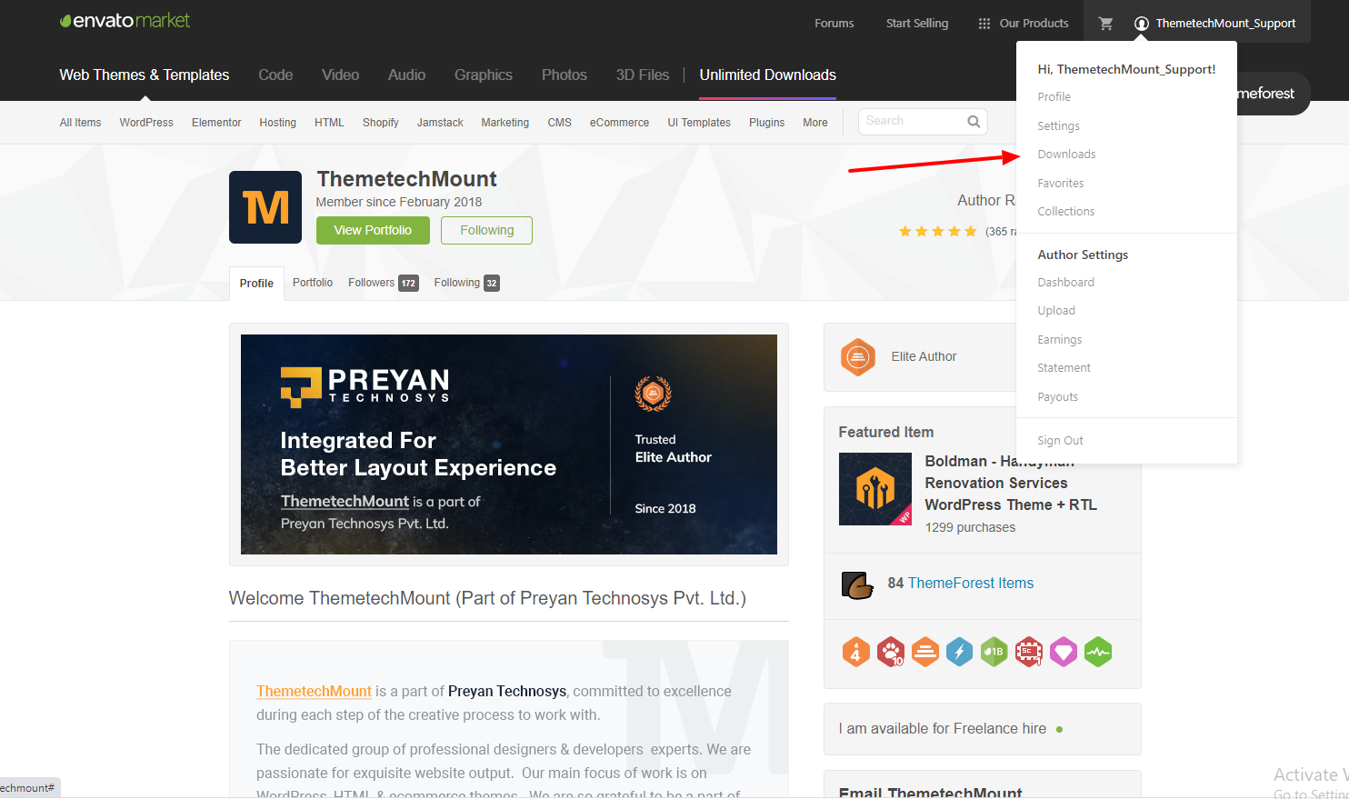1349x799 pixels.
Task: Open the Following tab with count 32
Action: [466, 283]
